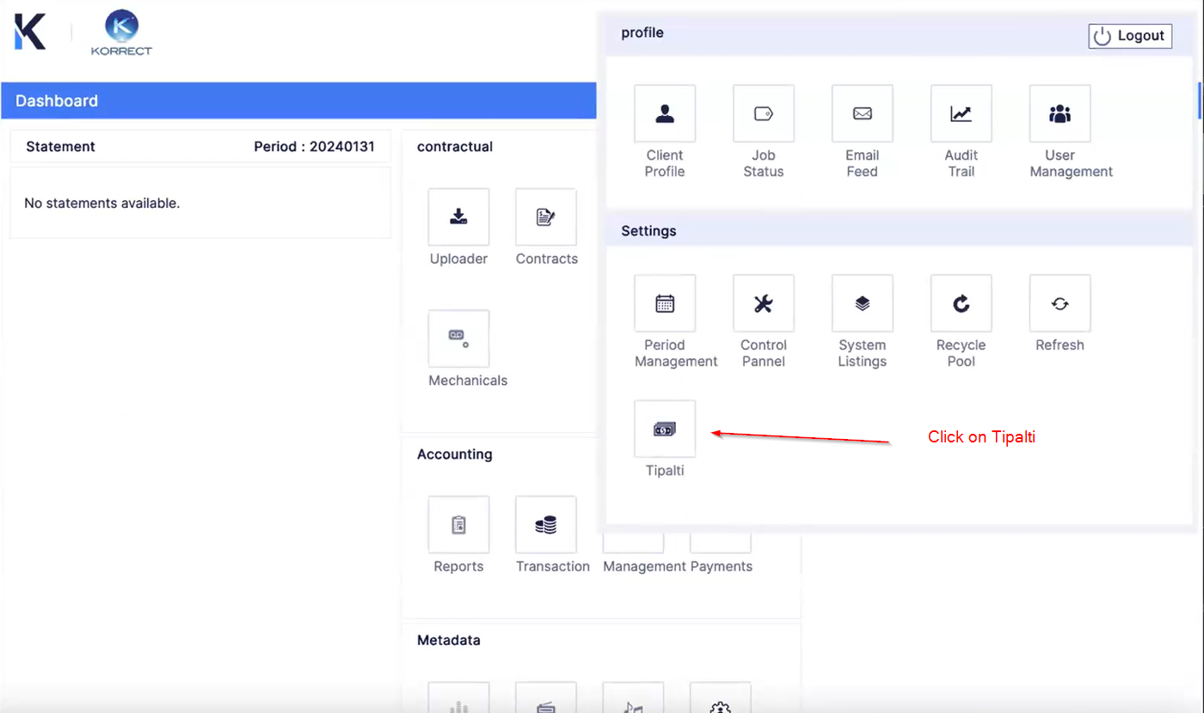1204x713 pixels.
Task: Open Period Management settings
Action: [665, 303]
